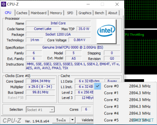Viewport: 157px width, 125px height.
Task: Open the Memory tab
Action: [56, 13]
